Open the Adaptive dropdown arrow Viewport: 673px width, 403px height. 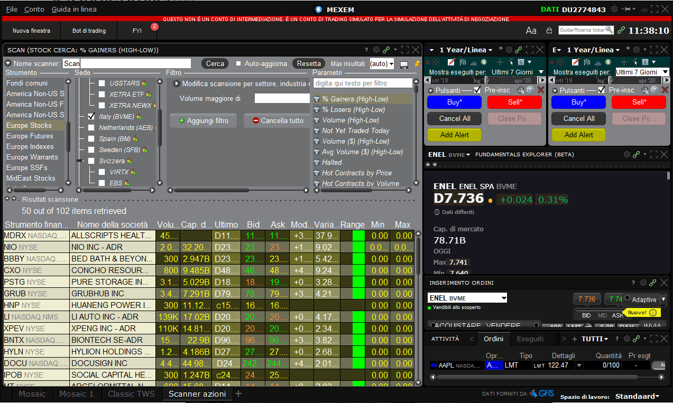[x=663, y=299]
